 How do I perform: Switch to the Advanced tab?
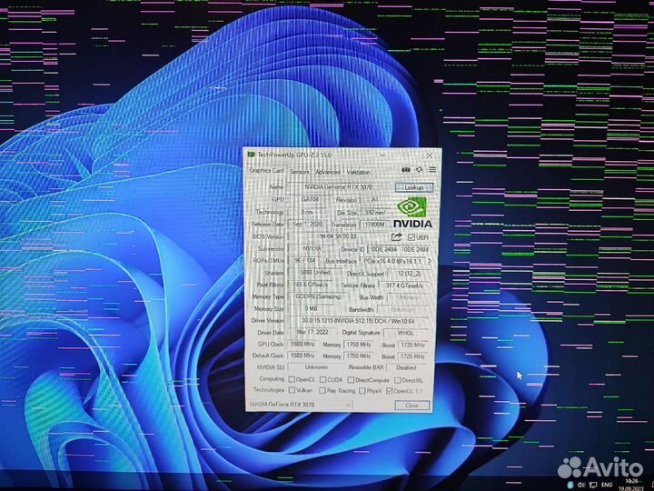(328, 172)
